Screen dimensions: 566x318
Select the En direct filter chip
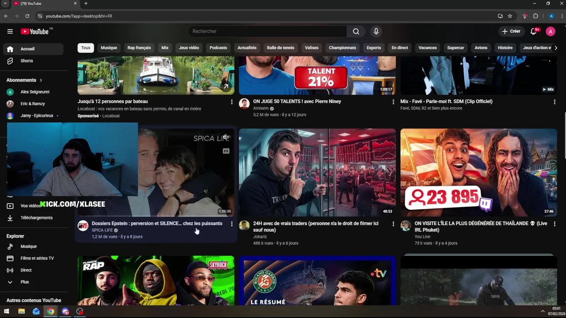coord(400,48)
